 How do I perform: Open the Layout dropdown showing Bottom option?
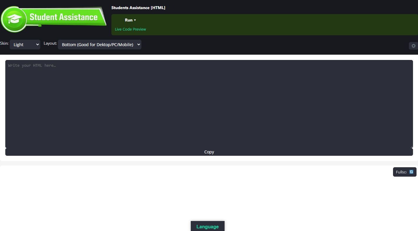tap(100, 44)
